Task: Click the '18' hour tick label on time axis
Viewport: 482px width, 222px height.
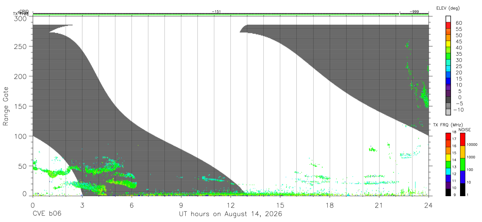Action: (329, 205)
